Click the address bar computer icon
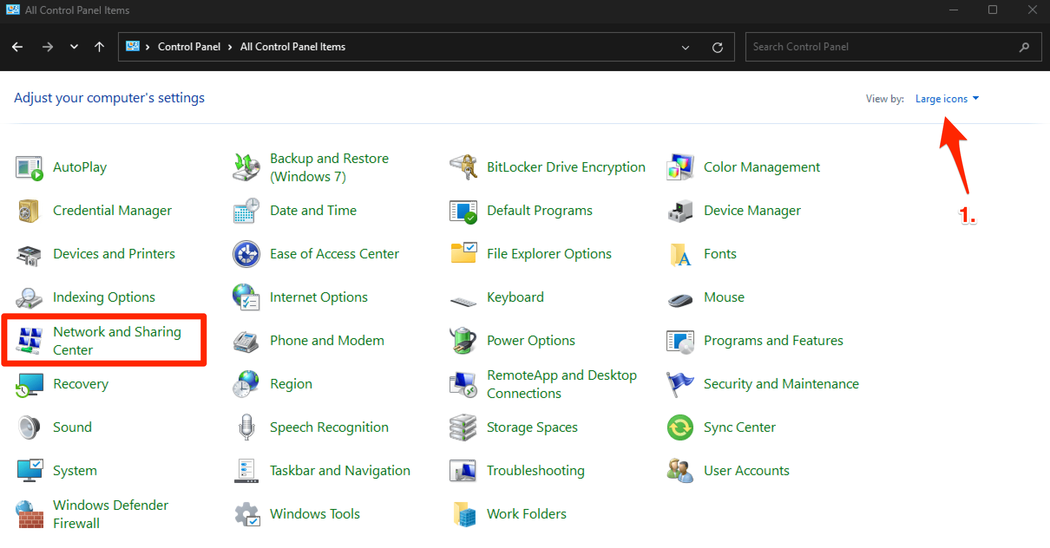Screen dimensions: 1050x548 point(132,46)
